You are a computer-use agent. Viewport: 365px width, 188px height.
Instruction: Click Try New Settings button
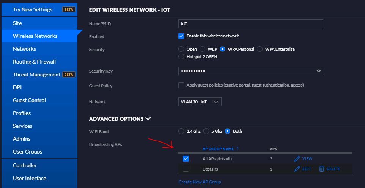(33, 9)
